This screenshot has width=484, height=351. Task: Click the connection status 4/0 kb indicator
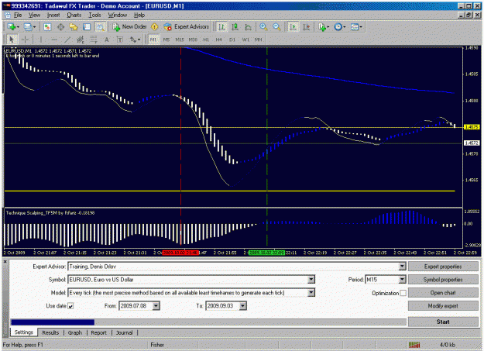(x=448, y=345)
